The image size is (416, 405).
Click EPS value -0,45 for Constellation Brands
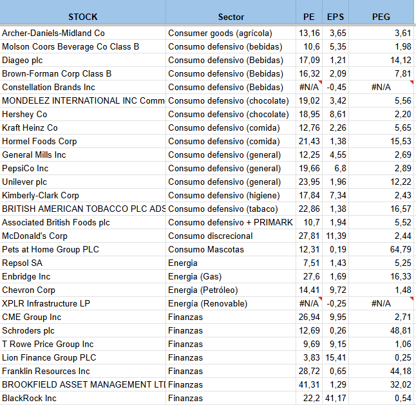(x=336, y=88)
